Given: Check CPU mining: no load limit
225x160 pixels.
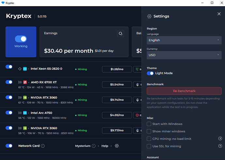Looking at the screenshot, I should pyautogui.click(x=149, y=139).
